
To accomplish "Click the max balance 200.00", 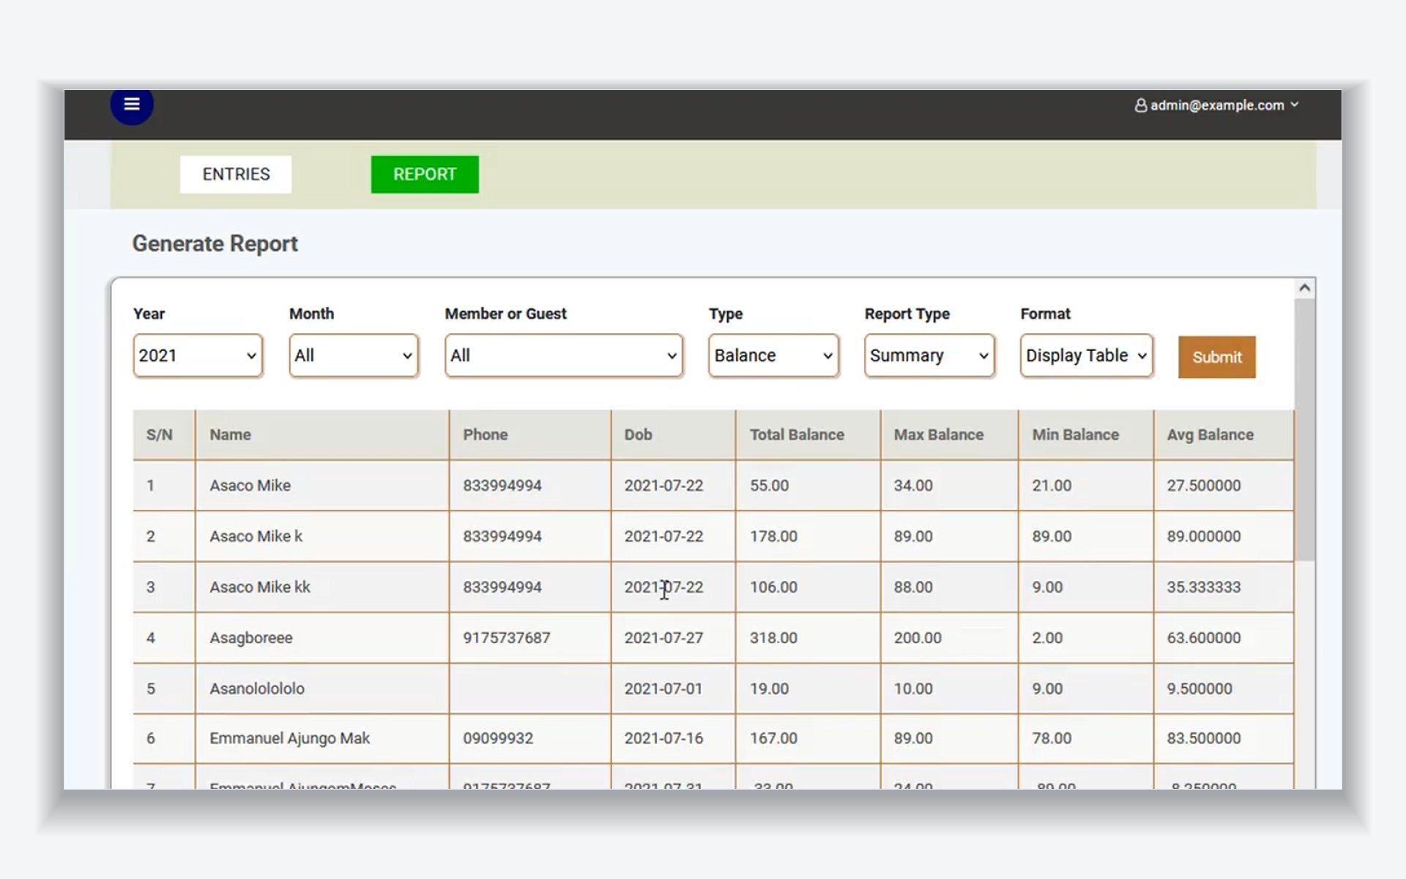I will tap(918, 638).
